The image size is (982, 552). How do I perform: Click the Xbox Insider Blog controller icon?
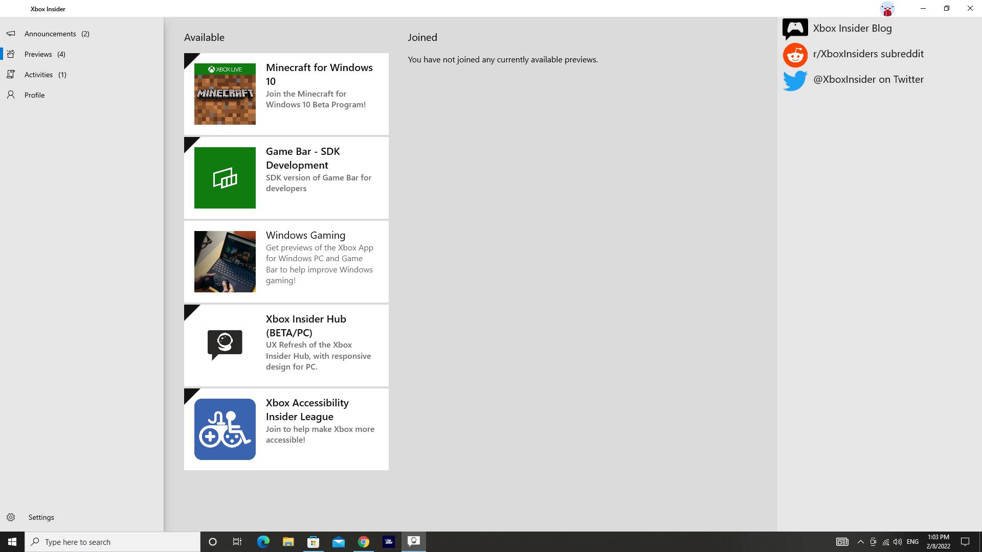(x=795, y=29)
